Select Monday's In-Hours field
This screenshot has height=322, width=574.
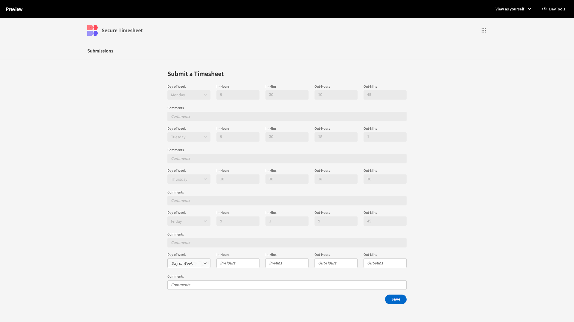[238, 95]
